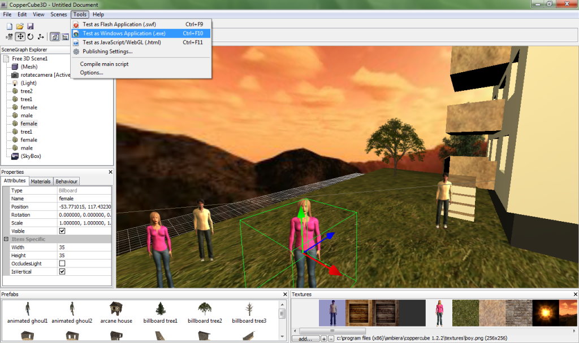Screen dimensions: 579x343
Task: Create a new document with toolbar icon
Action: (x=10, y=26)
